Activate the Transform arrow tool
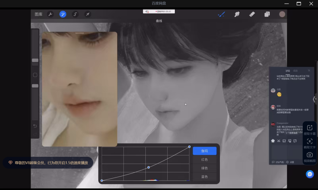 pos(88,14)
